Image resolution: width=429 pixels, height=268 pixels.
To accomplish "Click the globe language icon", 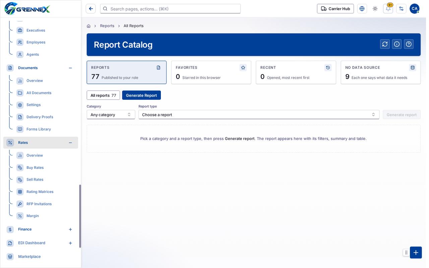I will (x=362, y=9).
